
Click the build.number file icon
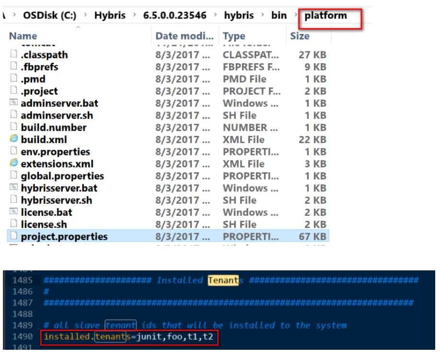click(13, 127)
